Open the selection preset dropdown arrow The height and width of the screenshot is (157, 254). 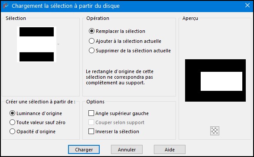[59, 44]
